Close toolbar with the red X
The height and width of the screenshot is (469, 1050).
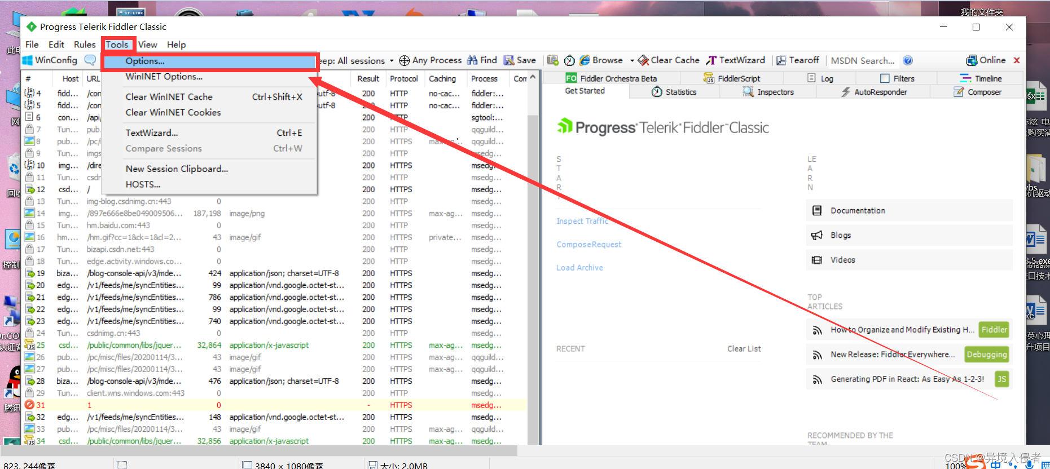point(1017,60)
